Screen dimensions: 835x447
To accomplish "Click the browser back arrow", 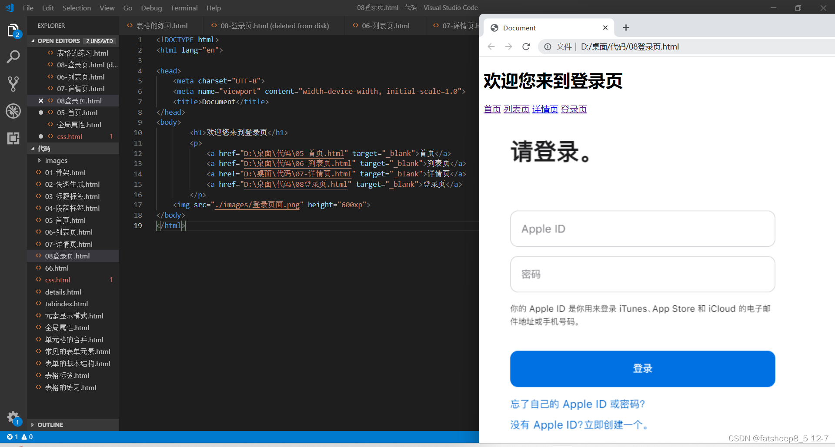I will [491, 46].
